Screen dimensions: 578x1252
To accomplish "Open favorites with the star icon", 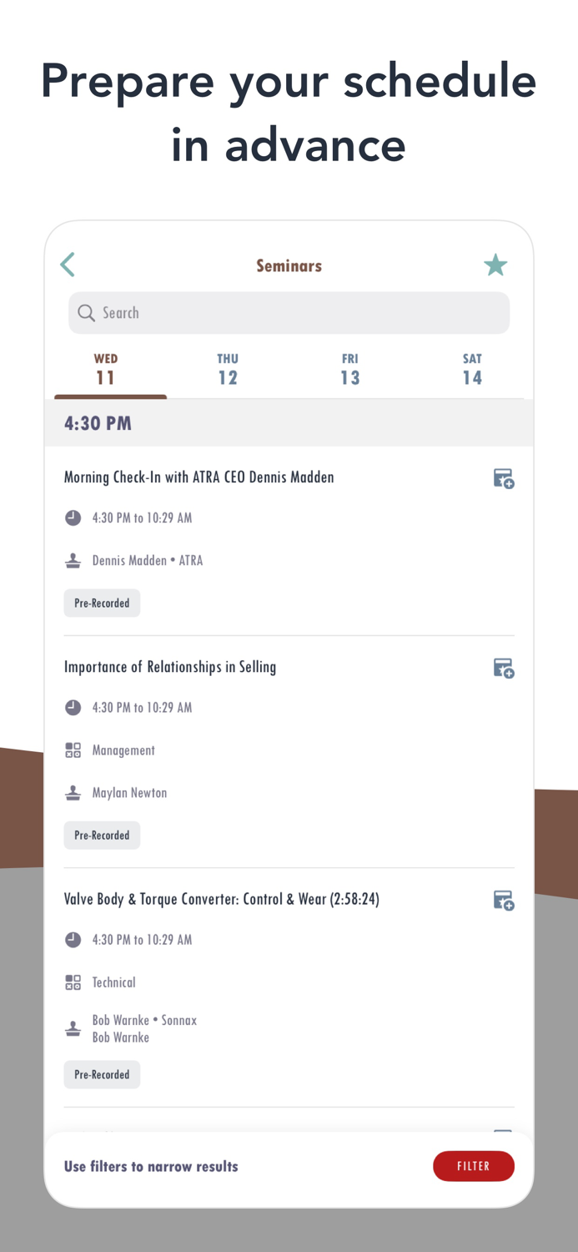I will (495, 265).
